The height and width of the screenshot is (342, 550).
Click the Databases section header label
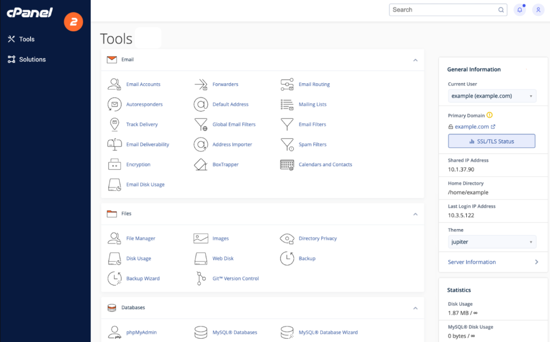tap(133, 307)
